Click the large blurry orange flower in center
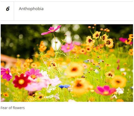The image size is (134, 116). pyautogui.click(x=74, y=70)
